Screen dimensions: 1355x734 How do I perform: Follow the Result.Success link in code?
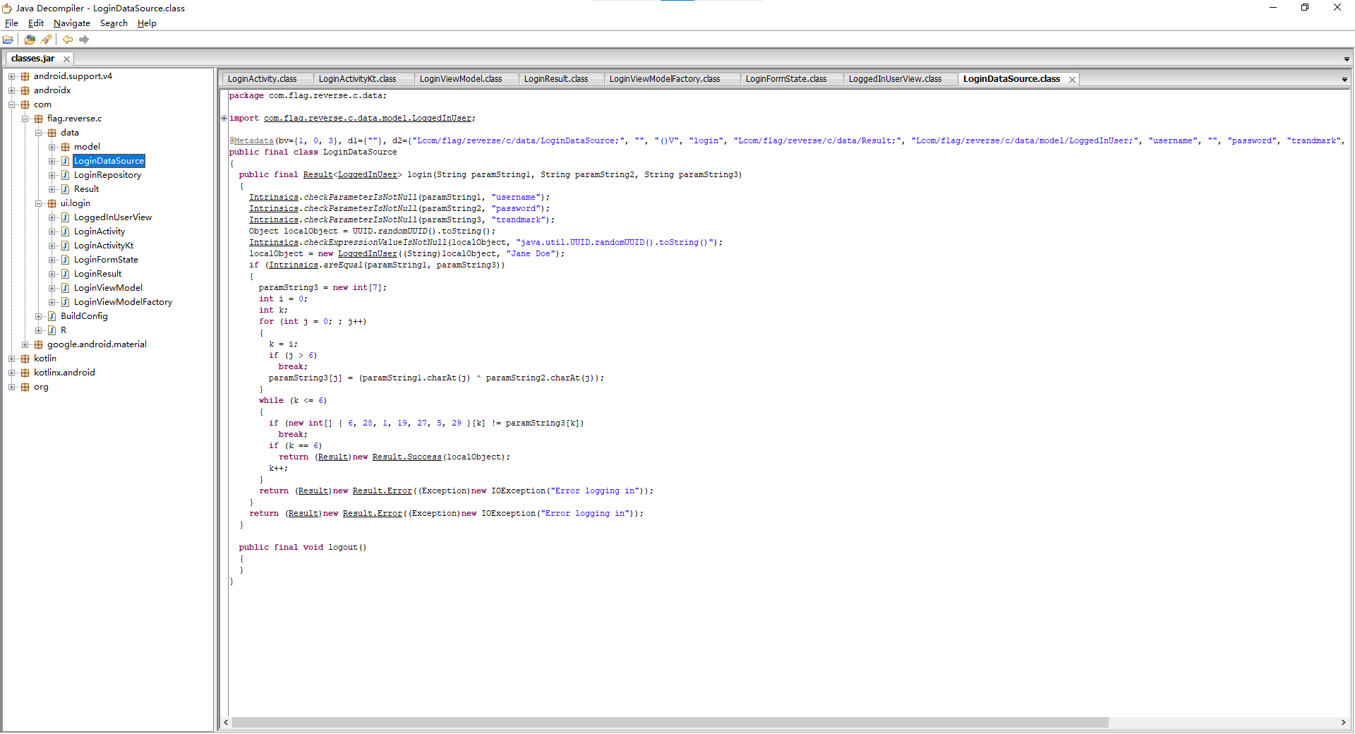(x=406, y=457)
